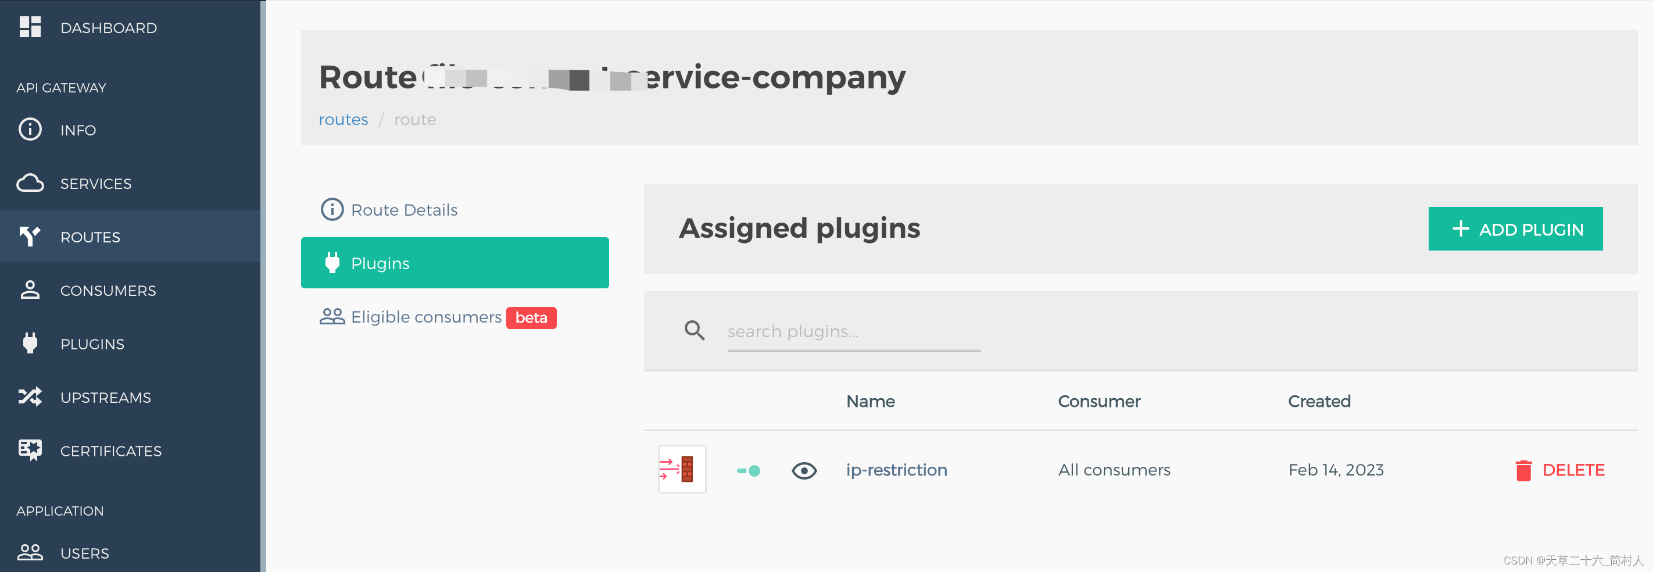Select the Eligible consumers tab
This screenshot has width=1653, height=572.
426,317
